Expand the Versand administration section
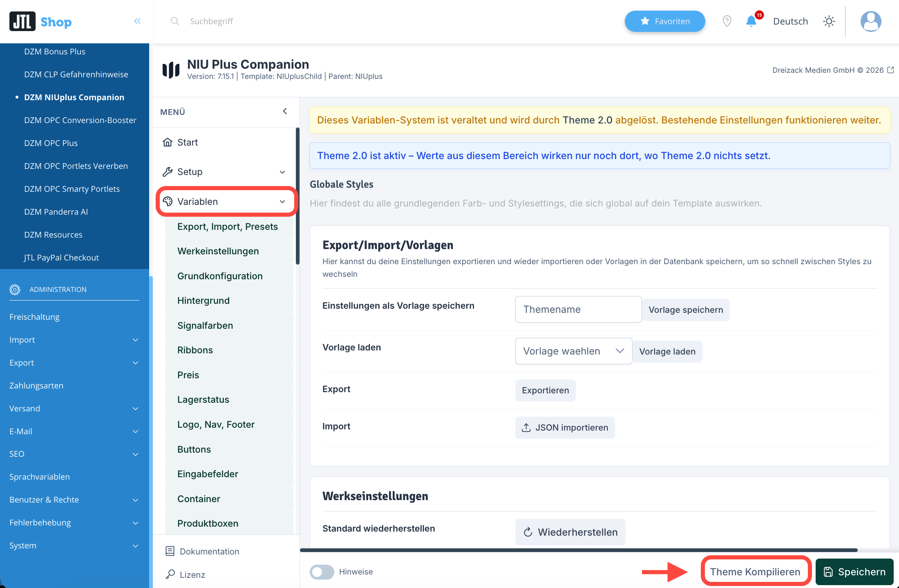Image resolution: width=899 pixels, height=588 pixels. coord(74,408)
